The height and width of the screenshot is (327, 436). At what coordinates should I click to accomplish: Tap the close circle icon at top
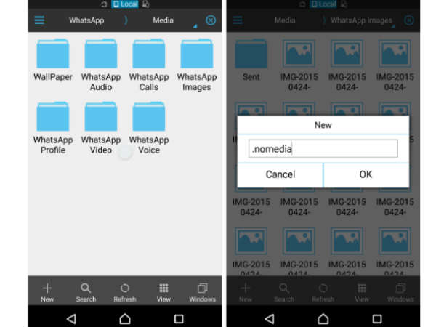pyautogui.click(x=211, y=20)
